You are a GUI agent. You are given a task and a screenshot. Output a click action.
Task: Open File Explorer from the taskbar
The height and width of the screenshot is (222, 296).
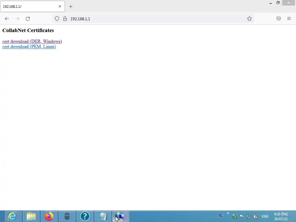[31, 216]
